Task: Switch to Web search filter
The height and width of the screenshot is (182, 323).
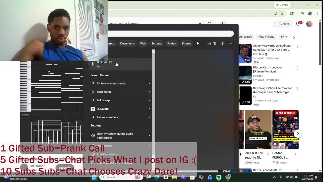Action: click(143, 43)
